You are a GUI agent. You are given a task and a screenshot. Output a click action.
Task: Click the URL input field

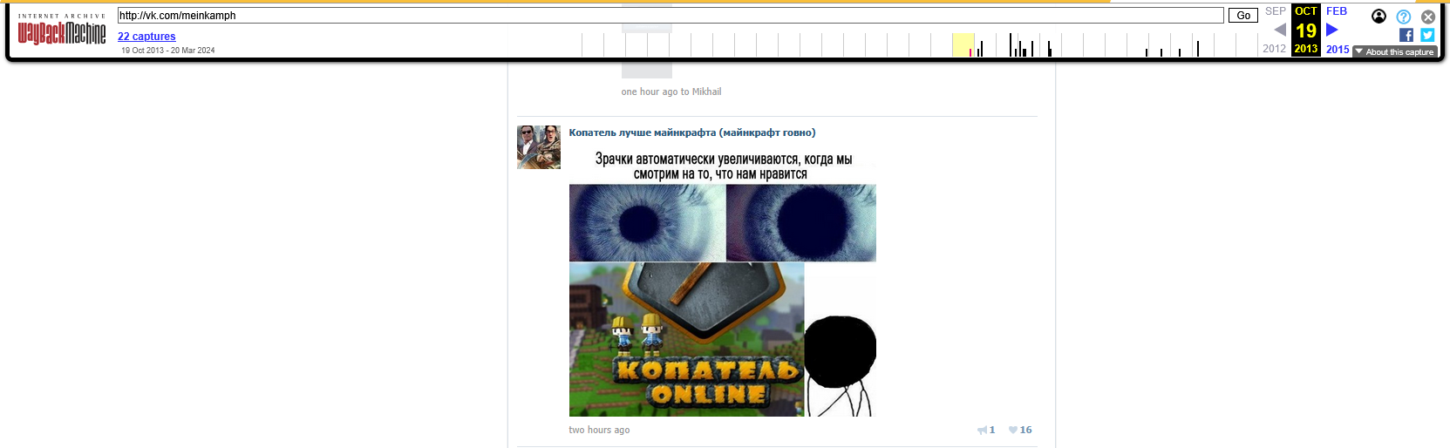671,16
